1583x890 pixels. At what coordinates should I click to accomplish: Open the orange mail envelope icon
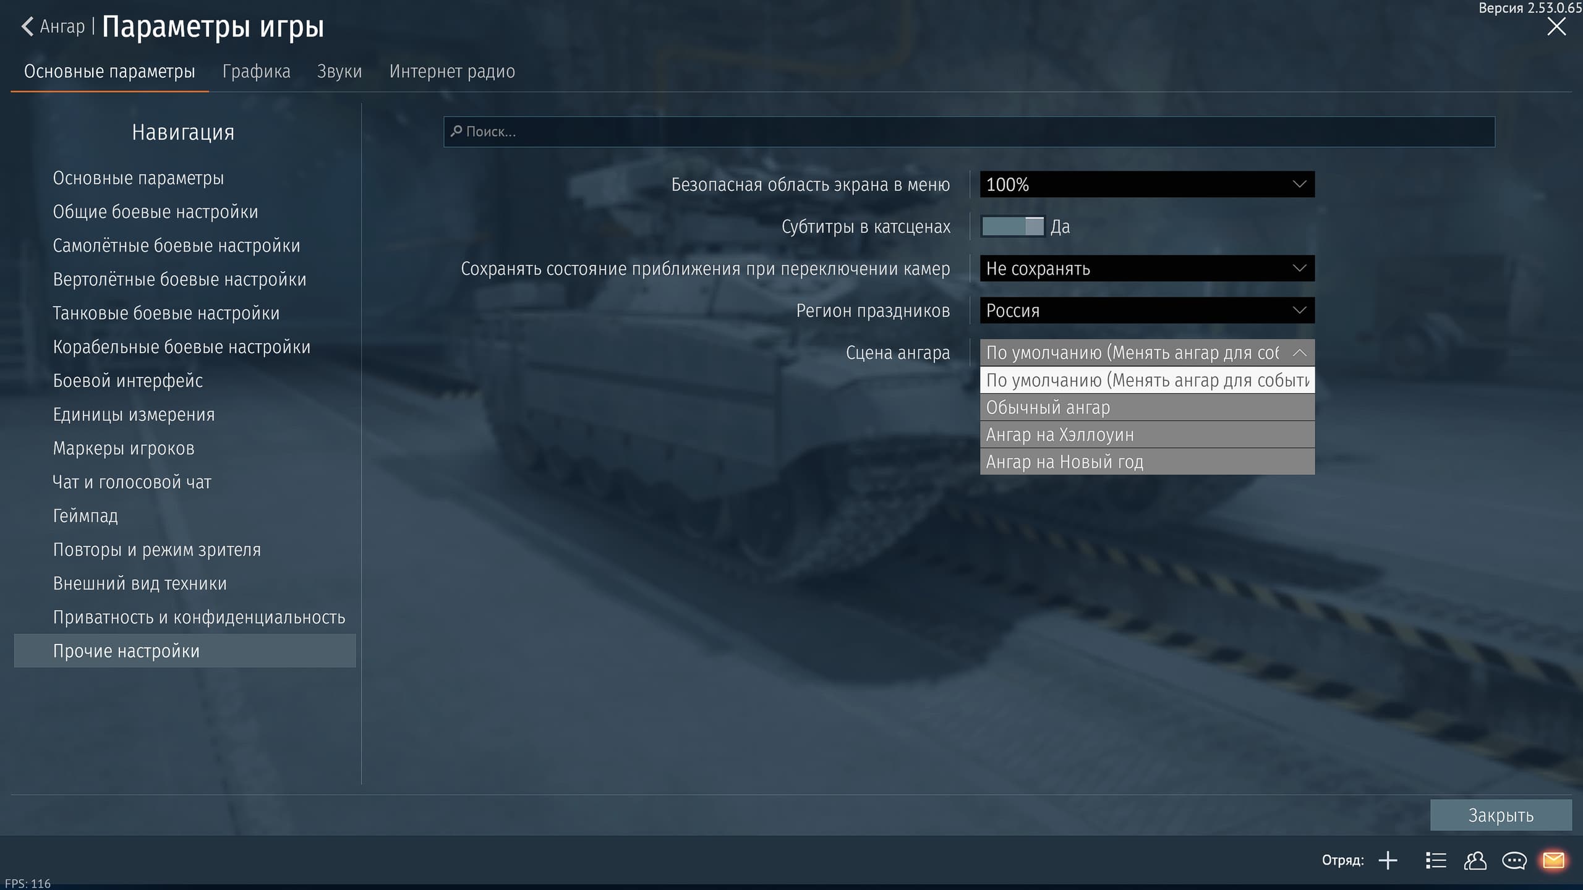pyautogui.click(x=1553, y=860)
